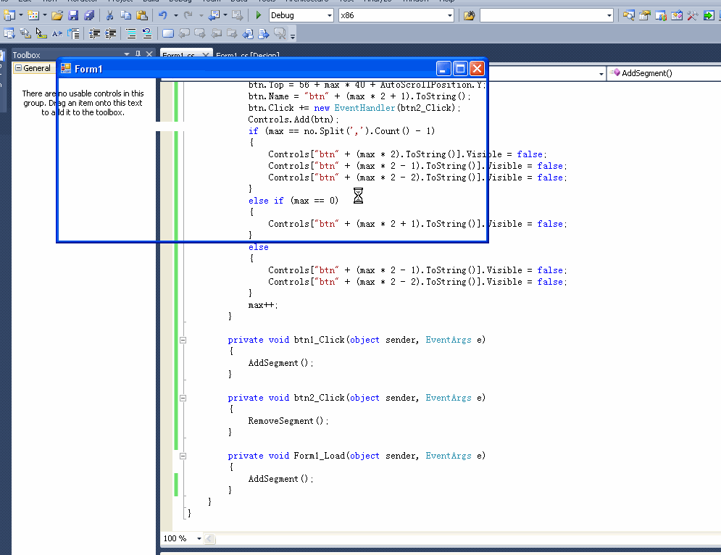Click the Paste clipboard icon
The image size is (721, 555).
point(142,15)
